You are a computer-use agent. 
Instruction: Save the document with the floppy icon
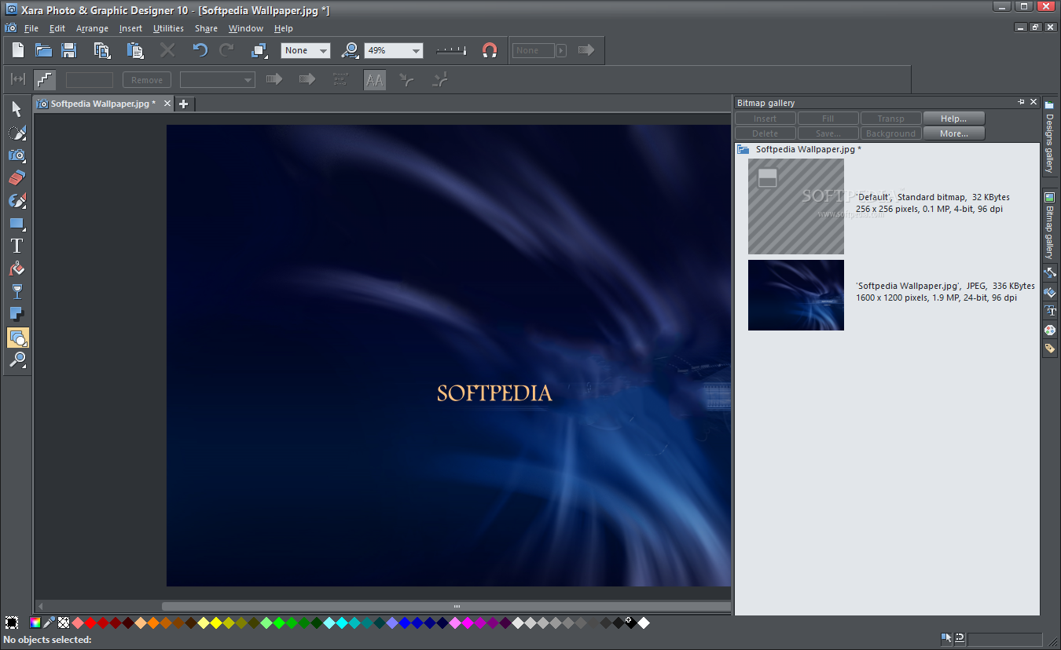tap(69, 50)
